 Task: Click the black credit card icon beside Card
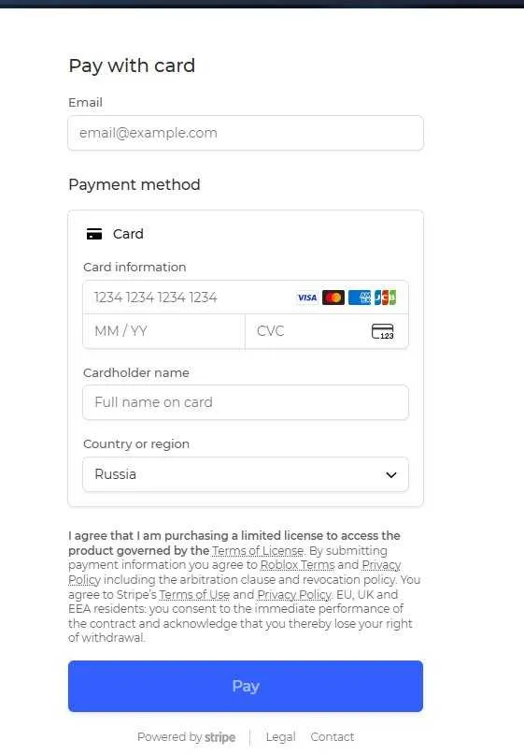pyautogui.click(x=94, y=234)
